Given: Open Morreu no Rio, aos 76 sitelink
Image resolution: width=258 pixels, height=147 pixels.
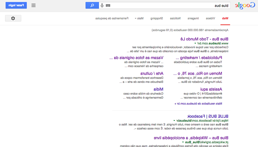Looking at the screenshot, I should click(198, 73).
